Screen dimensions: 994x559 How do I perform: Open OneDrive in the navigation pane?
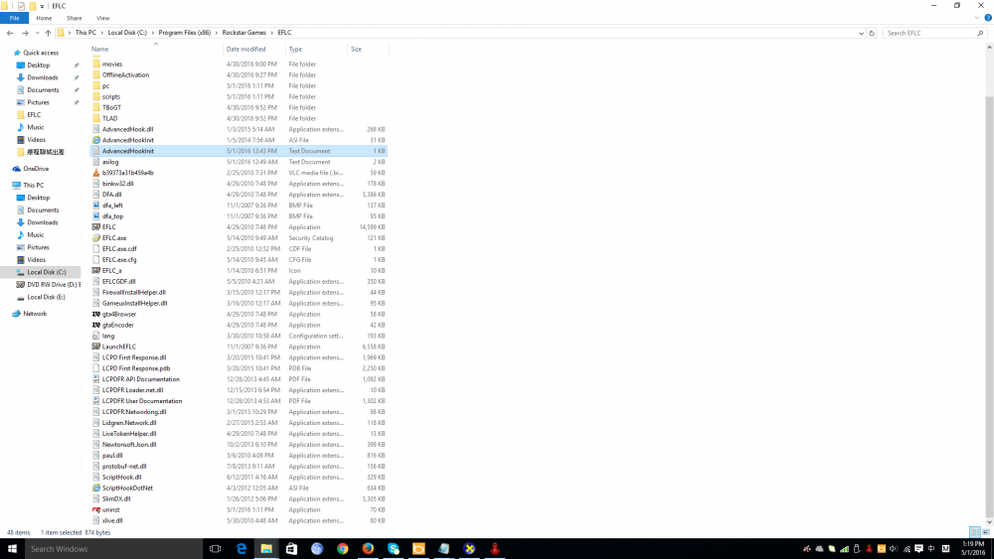click(36, 169)
